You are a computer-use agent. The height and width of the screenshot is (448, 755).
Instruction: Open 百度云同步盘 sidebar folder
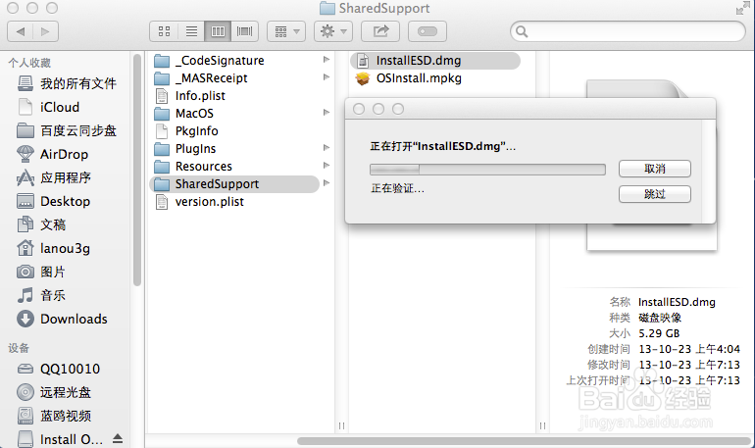click(x=66, y=131)
